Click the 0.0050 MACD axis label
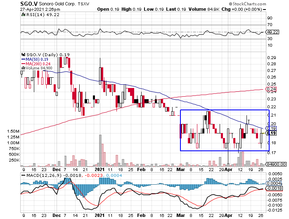 275,174
